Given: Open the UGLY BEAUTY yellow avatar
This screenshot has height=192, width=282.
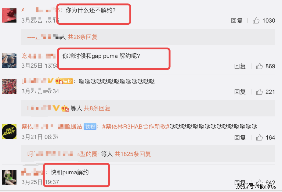Looking at the screenshot, I should coord(9,132).
